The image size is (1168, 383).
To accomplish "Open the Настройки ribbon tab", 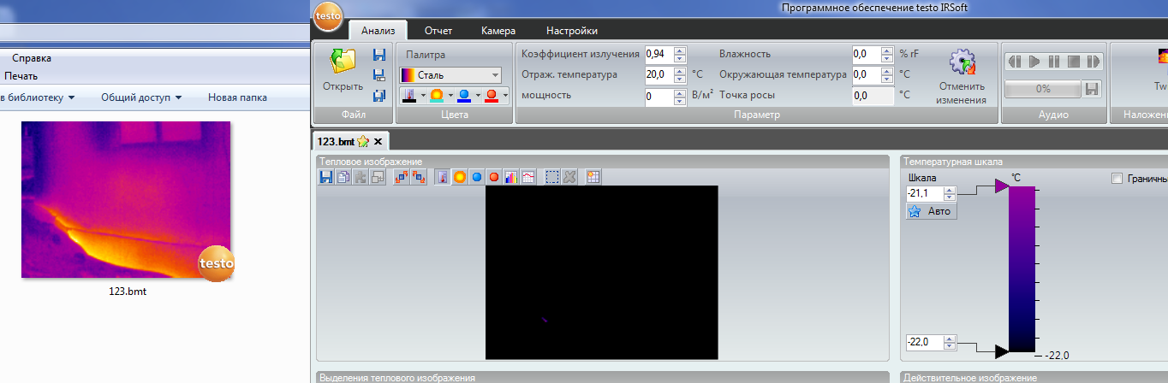I will pyautogui.click(x=571, y=31).
